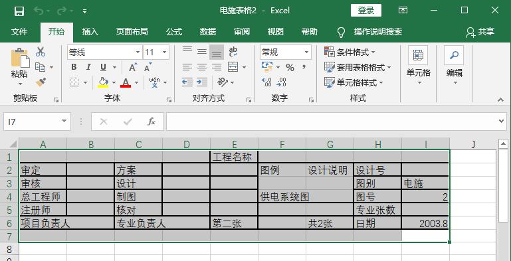
Task: Click Align Left icon
Action: coord(187,68)
